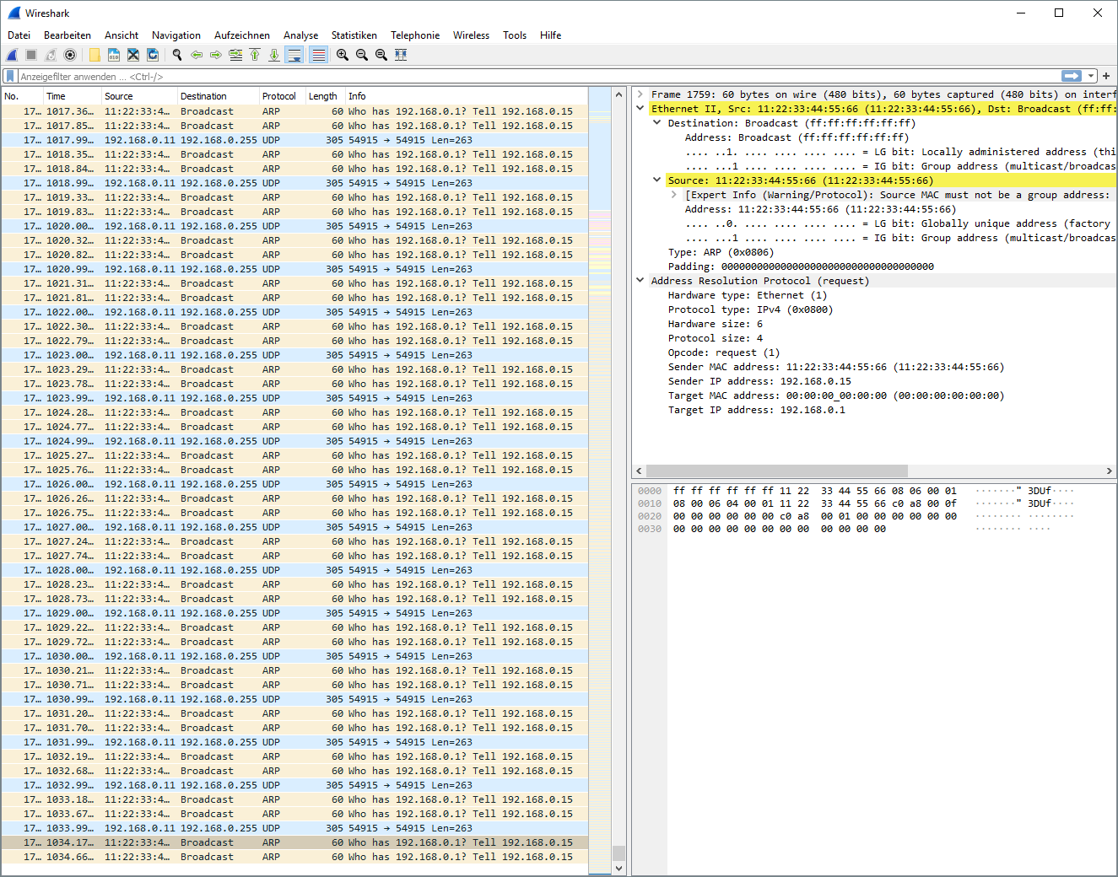Sort packets by the Protocol column
This screenshot has width=1118, height=877.
tap(282, 96)
